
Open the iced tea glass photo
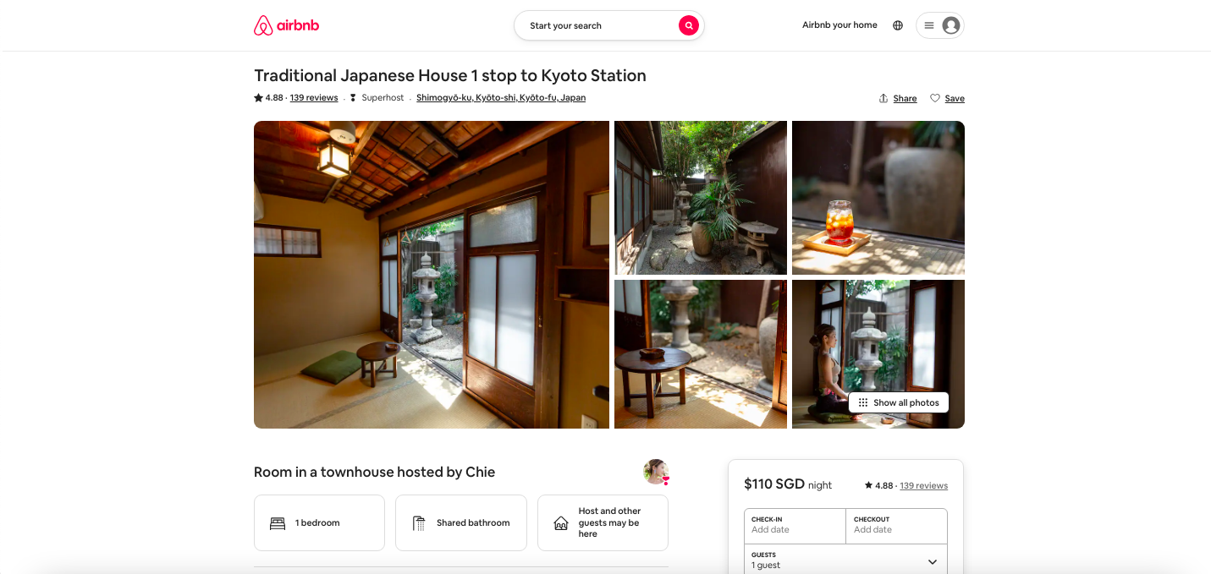(878, 198)
